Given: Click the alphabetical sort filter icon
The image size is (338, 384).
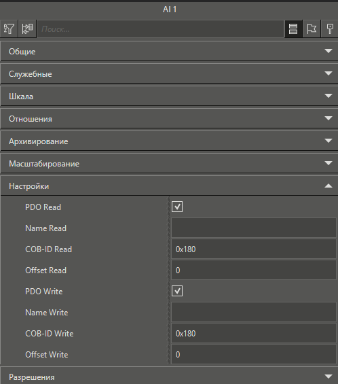Looking at the screenshot, I should 9,29.
